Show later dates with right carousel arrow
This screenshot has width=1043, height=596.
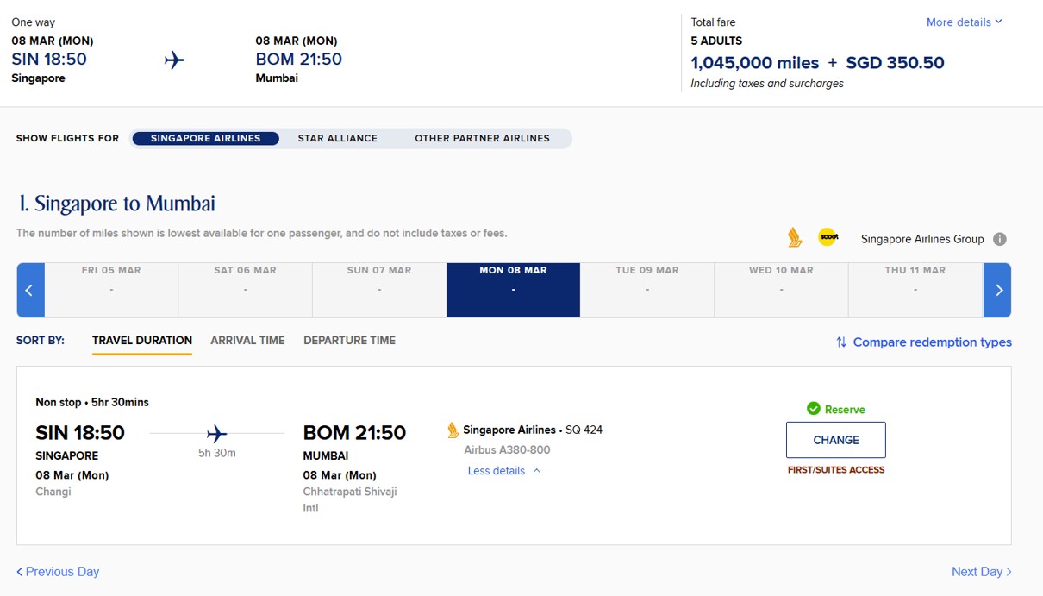[x=998, y=290]
